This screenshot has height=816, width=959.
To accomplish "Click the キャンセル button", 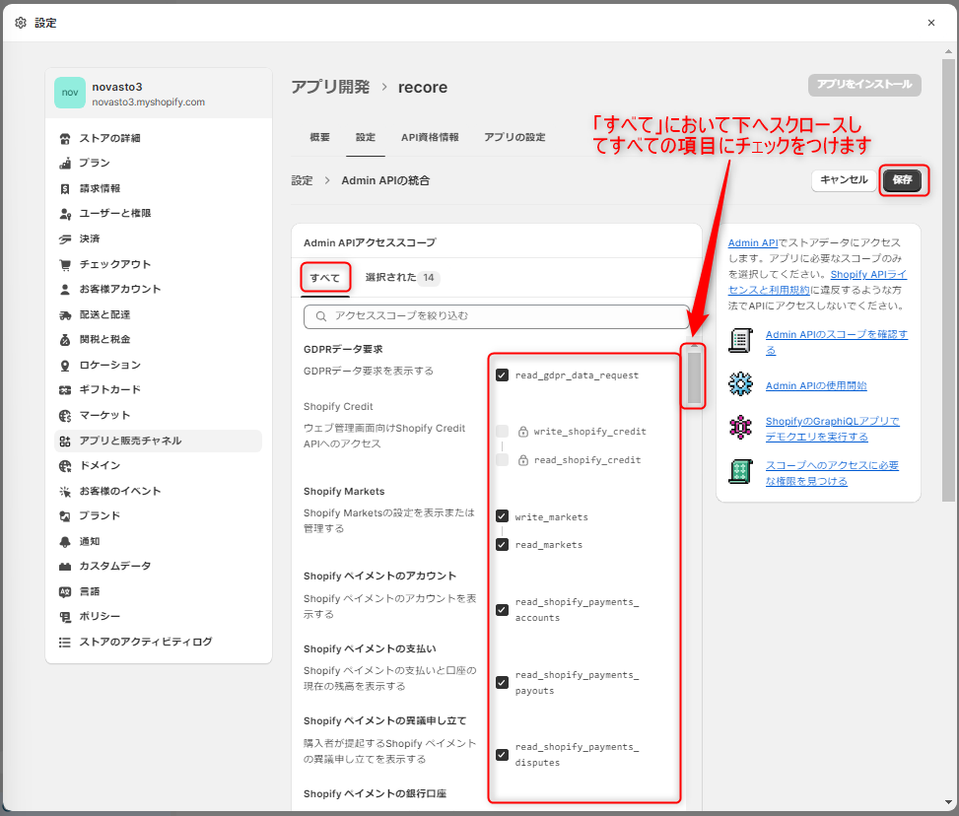I will pos(844,179).
